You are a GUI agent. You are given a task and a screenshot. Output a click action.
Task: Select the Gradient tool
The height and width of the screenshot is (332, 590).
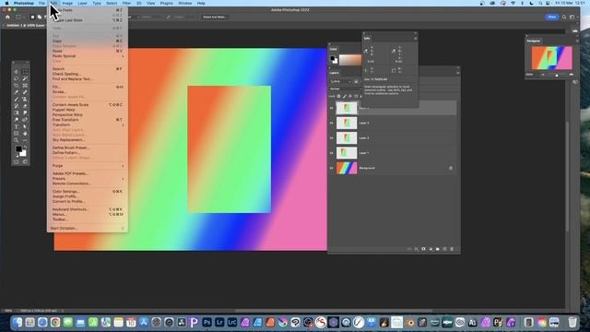17,113
